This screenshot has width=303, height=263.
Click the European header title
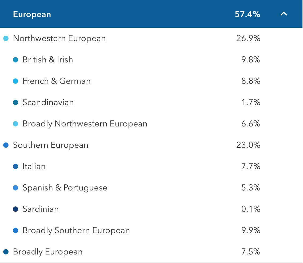(32, 14)
